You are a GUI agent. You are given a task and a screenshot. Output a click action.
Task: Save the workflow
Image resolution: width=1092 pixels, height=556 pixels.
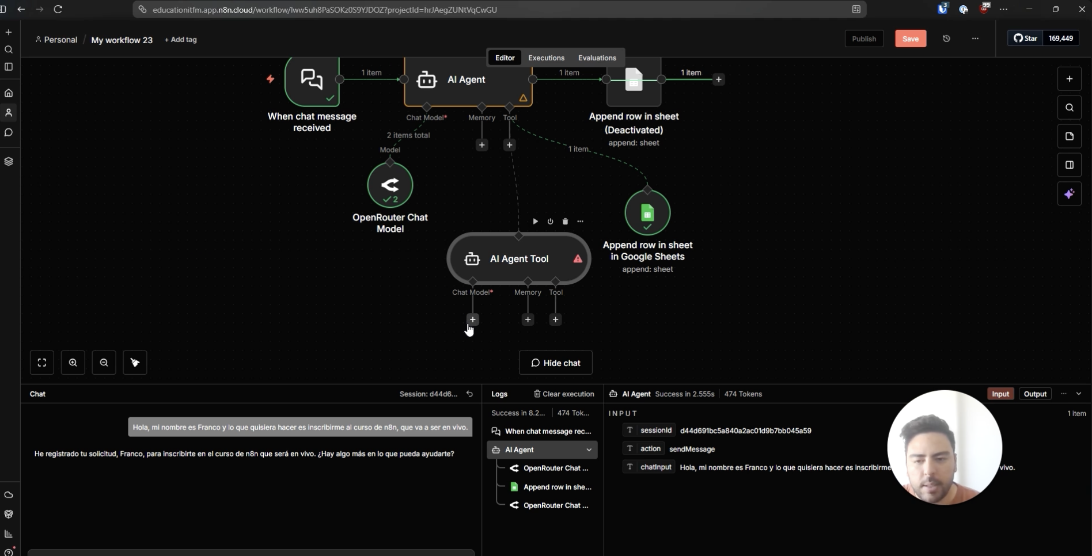911,39
